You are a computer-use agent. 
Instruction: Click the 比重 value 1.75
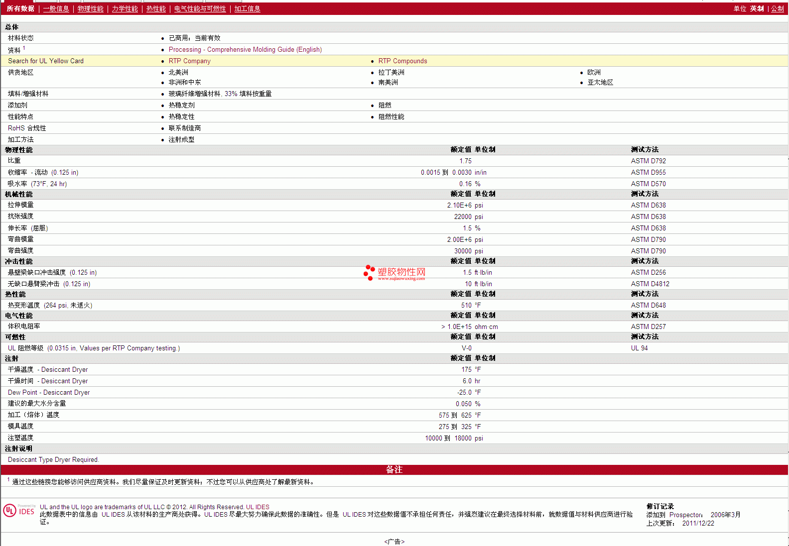click(465, 161)
